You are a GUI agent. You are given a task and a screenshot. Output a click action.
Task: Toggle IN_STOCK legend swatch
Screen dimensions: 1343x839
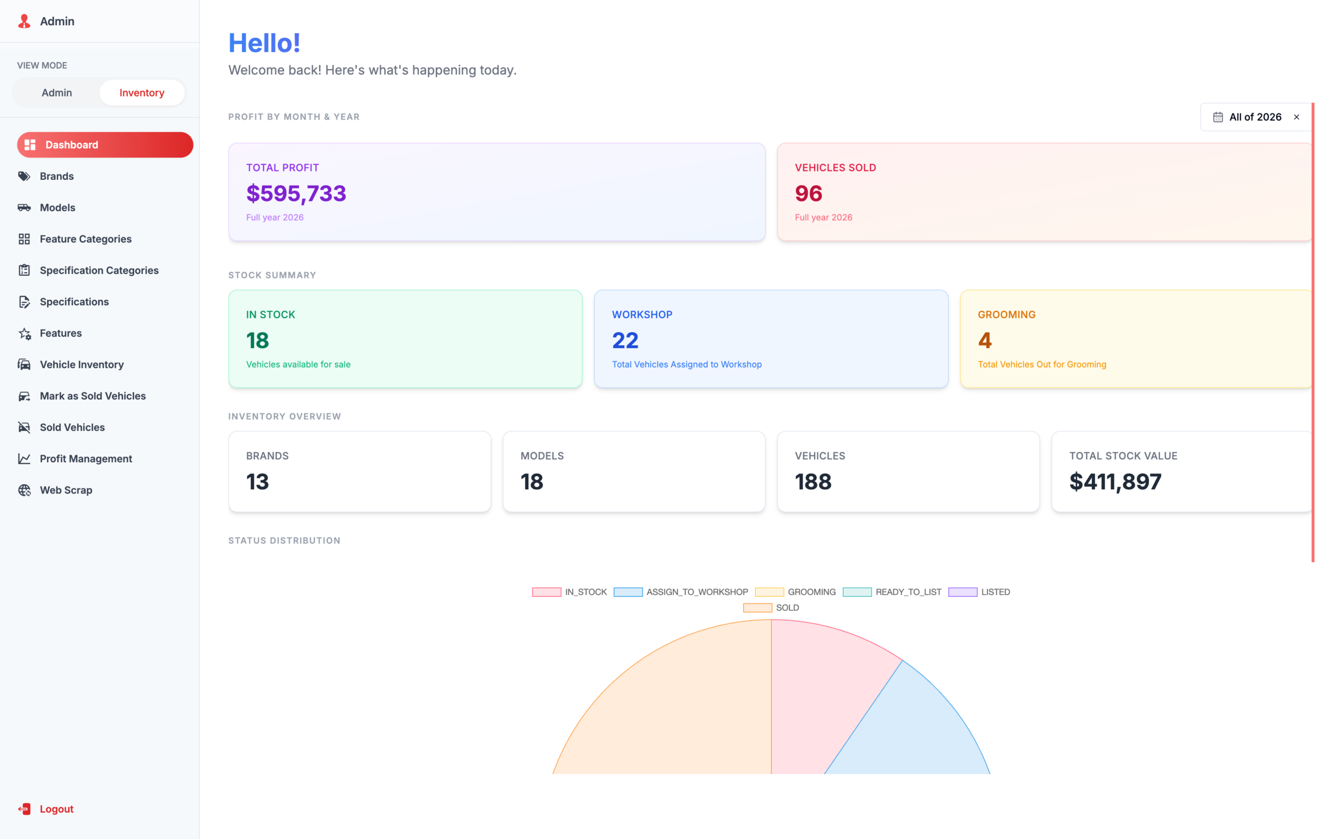pyautogui.click(x=547, y=592)
